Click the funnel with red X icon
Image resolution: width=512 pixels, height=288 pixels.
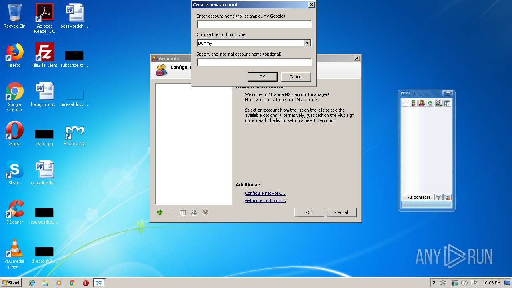pyautogui.click(x=448, y=197)
